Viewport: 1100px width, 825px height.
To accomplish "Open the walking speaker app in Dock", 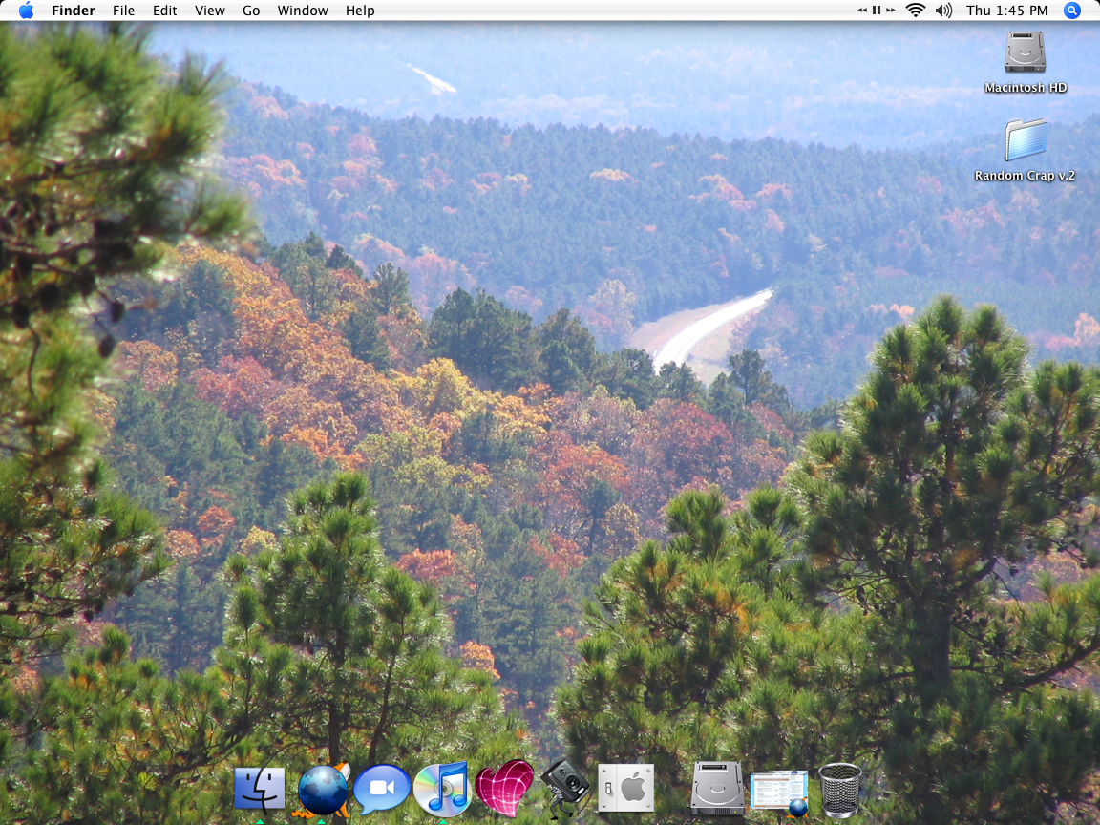I will (x=565, y=789).
